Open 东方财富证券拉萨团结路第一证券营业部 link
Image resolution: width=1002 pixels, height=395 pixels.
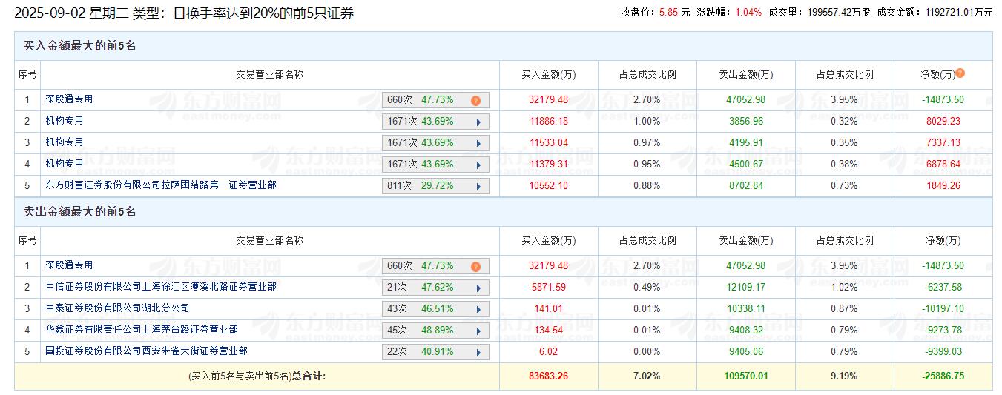pyautogui.click(x=160, y=185)
